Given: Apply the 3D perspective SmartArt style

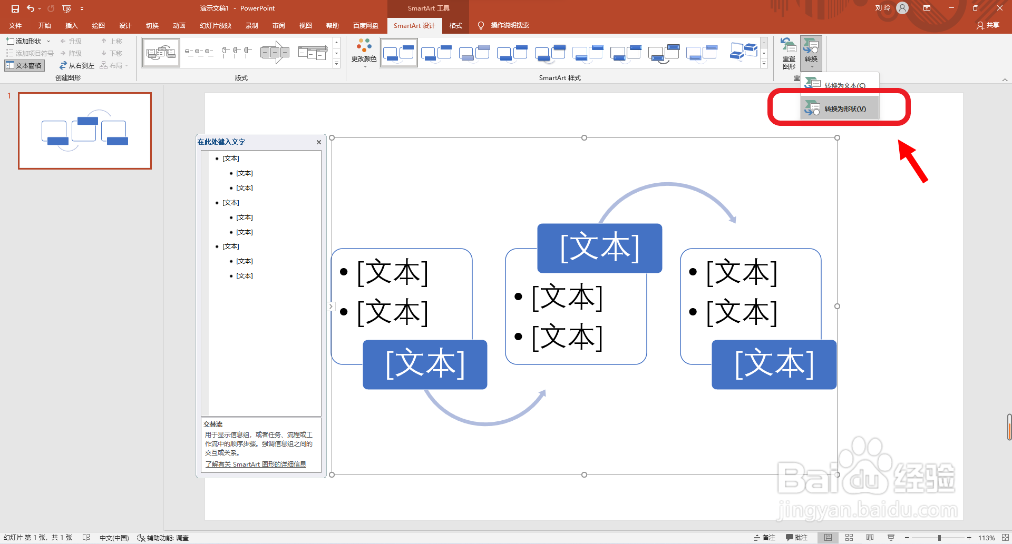Looking at the screenshot, I should pos(743,52).
